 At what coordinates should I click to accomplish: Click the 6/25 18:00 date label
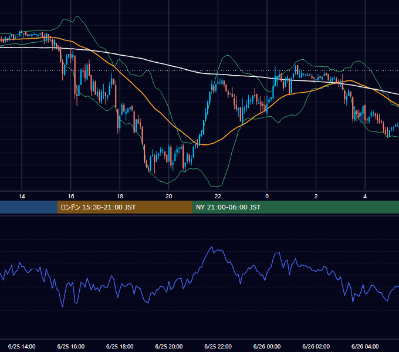(x=120, y=346)
